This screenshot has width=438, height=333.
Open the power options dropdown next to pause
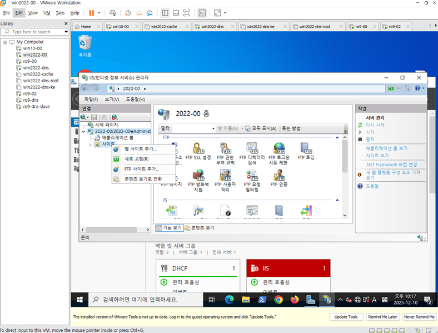99,13
